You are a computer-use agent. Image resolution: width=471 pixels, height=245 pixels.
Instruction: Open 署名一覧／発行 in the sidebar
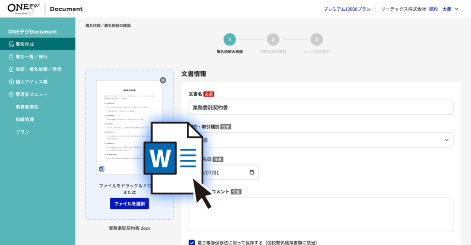coord(38,57)
